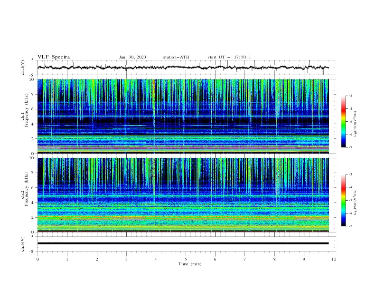Click the log(PSD) label beside ch.2 colorbar
Screen dimensions: 376x291
pos(356,202)
